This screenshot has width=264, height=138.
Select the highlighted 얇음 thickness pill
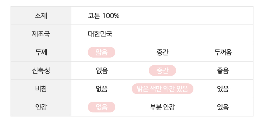coord(102,52)
